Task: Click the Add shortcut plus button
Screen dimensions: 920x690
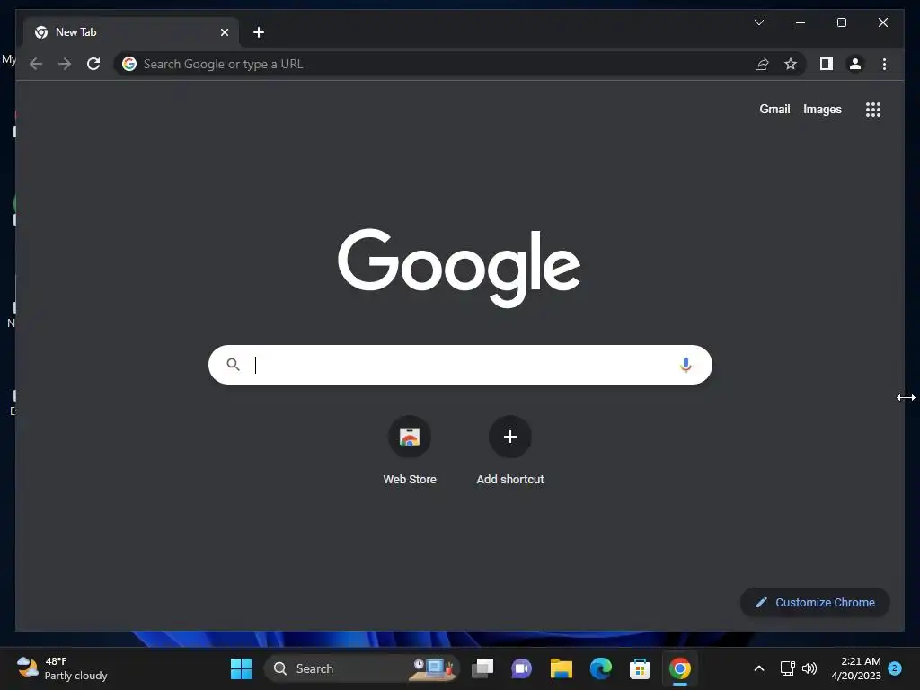Action: tap(510, 437)
